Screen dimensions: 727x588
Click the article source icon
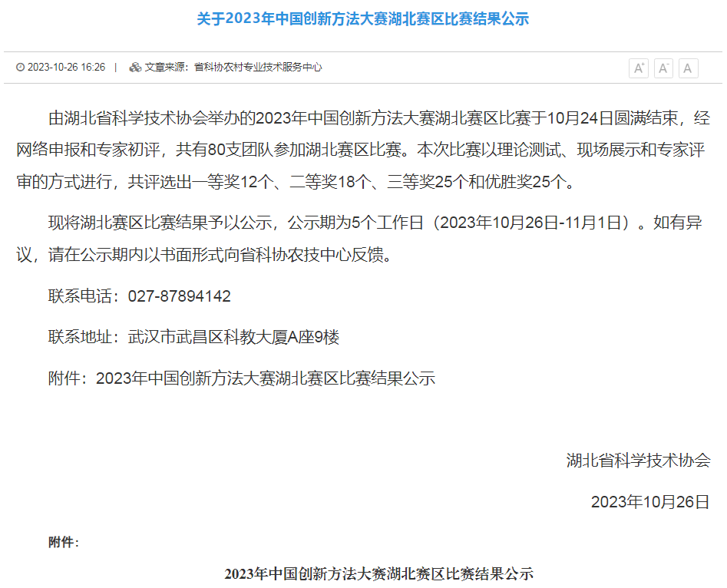coord(135,68)
